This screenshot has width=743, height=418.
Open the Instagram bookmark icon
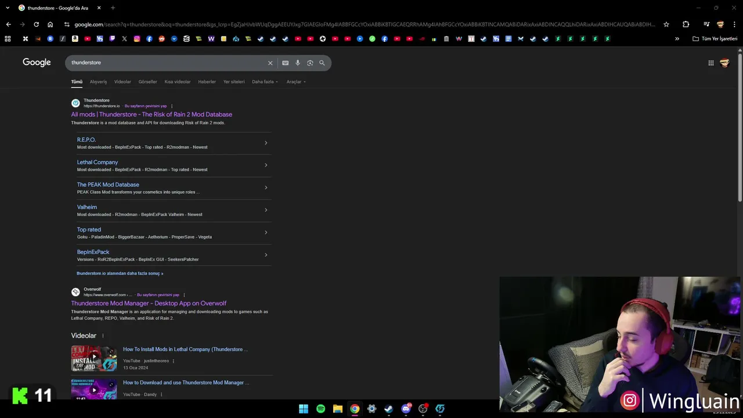click(x=137, y=39)
